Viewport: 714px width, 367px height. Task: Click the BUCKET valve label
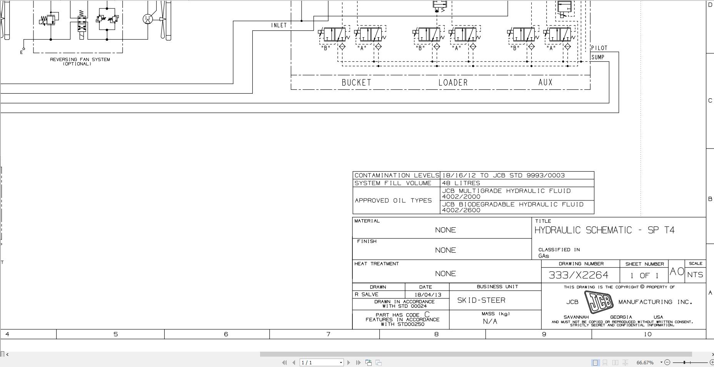pos(357,83)
